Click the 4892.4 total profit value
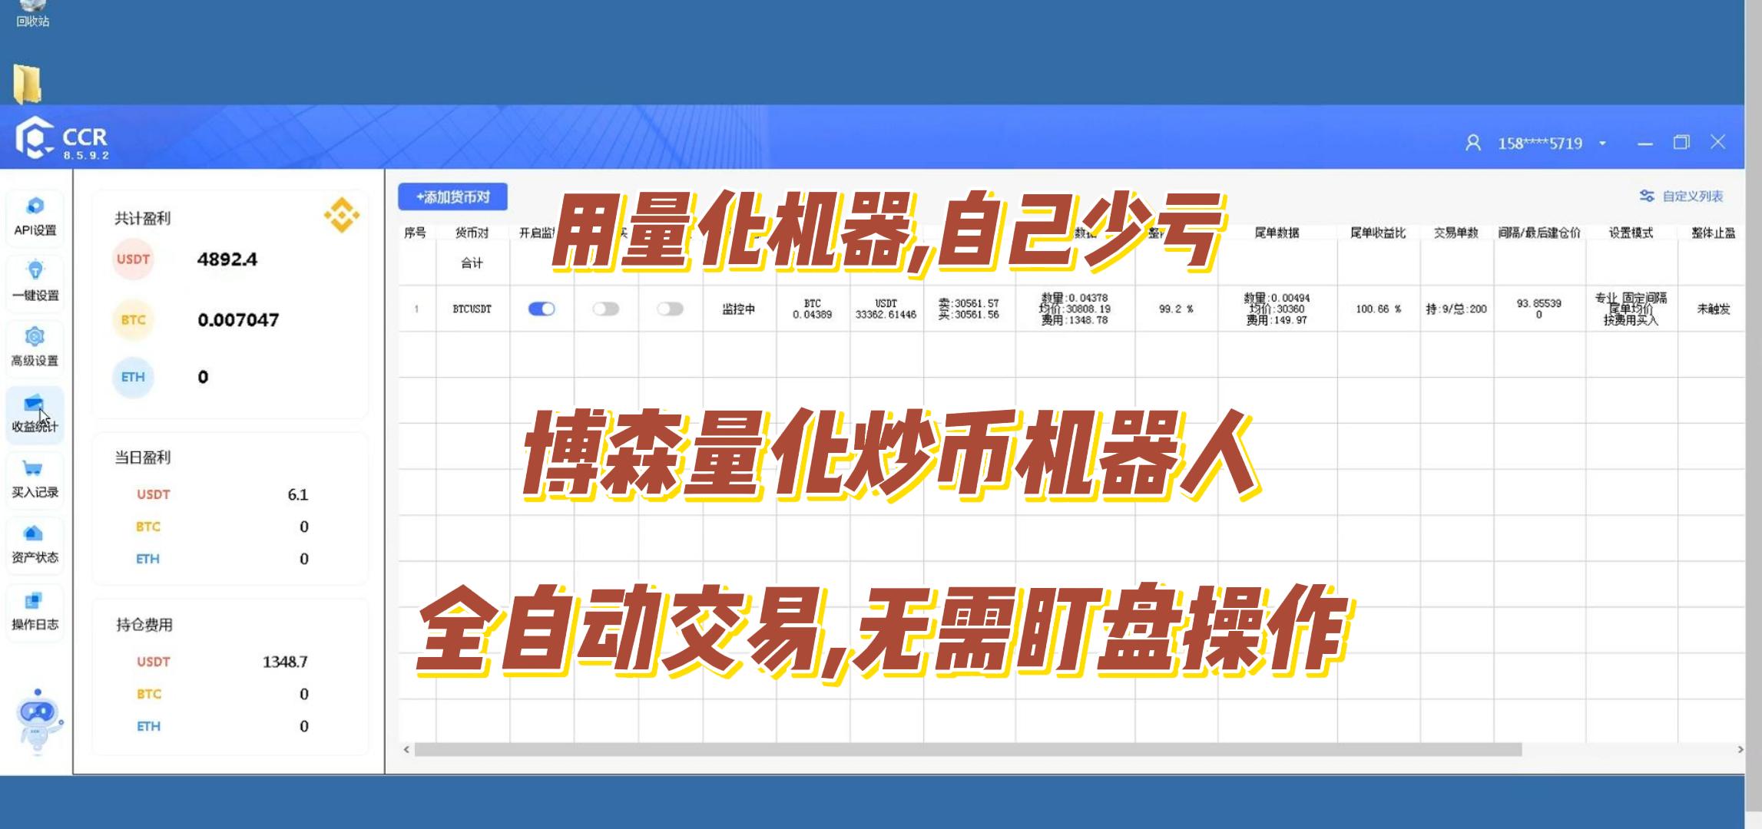 (227, 259)
